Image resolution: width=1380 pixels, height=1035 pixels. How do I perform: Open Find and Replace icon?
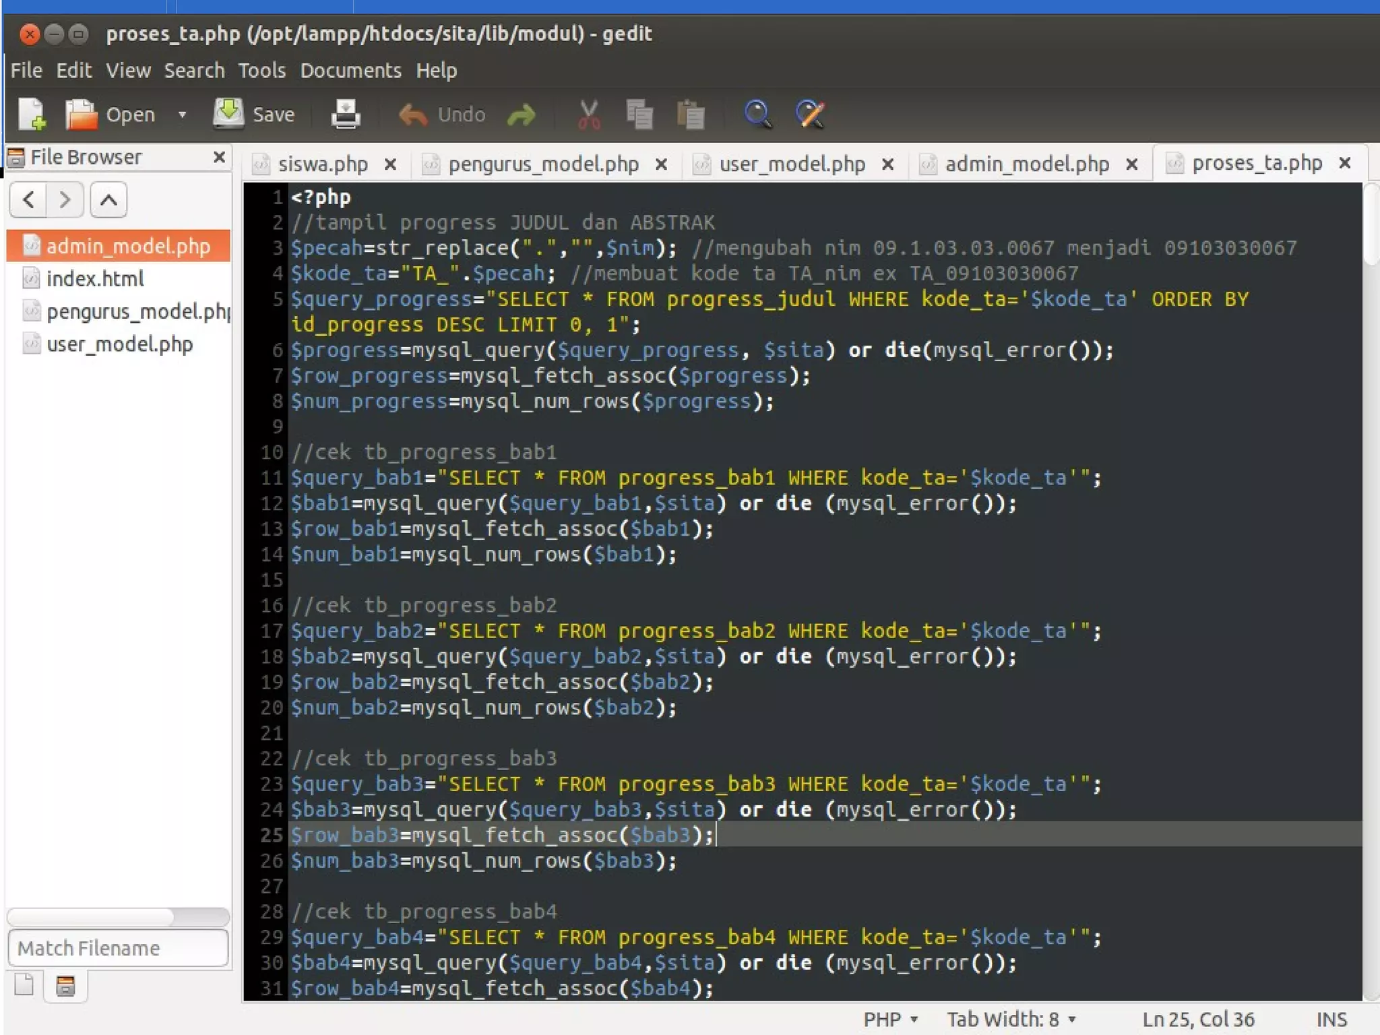coord(809,115)
